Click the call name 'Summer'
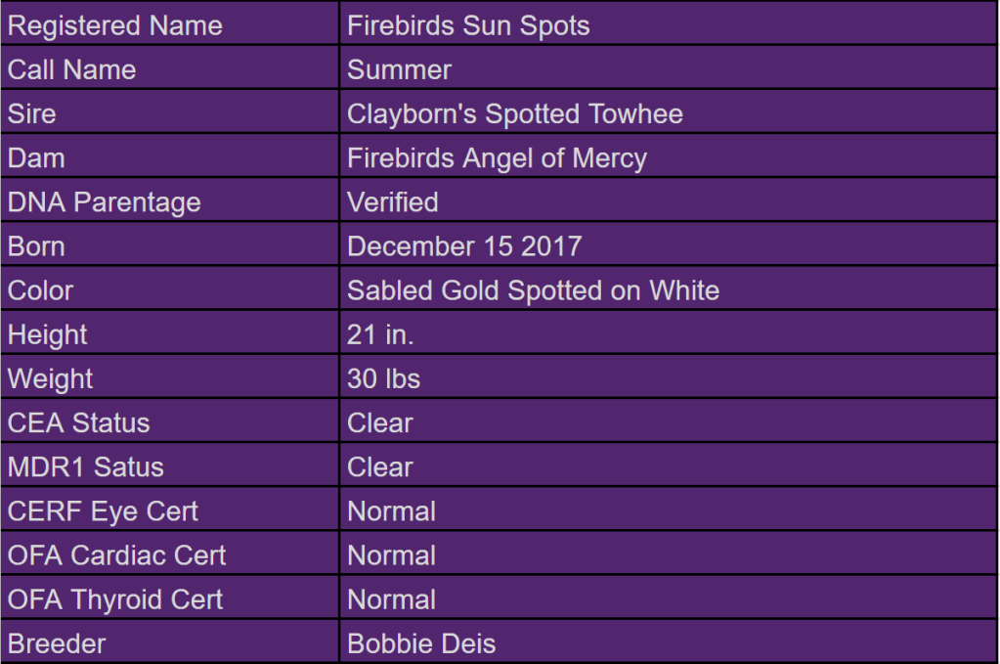Screen dimensions: 1000x664 pyautogui.click(x=399, y=70)
